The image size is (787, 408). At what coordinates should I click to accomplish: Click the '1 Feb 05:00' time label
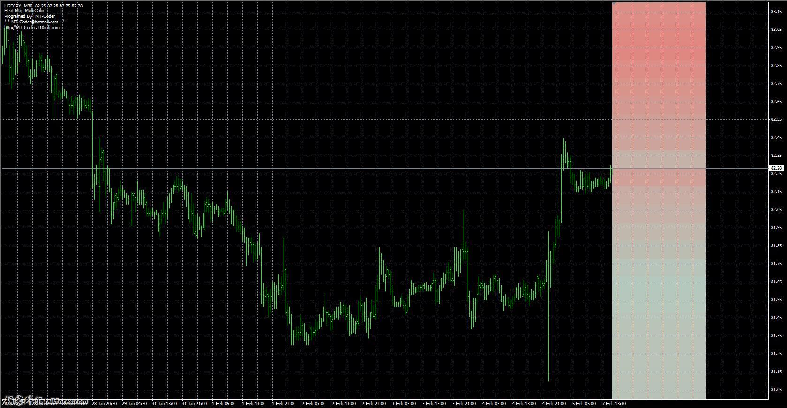(x=224, y=403)
